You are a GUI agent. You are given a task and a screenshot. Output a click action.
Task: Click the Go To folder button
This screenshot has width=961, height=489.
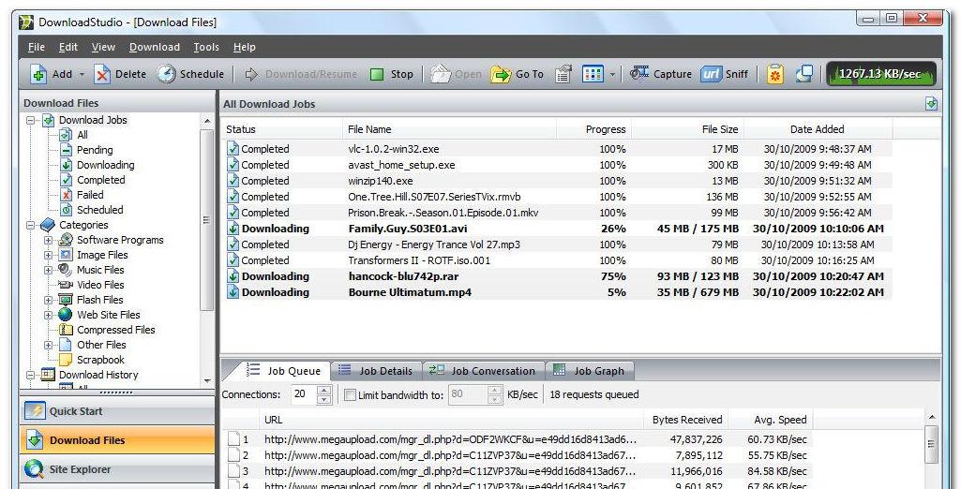[517, 75]
